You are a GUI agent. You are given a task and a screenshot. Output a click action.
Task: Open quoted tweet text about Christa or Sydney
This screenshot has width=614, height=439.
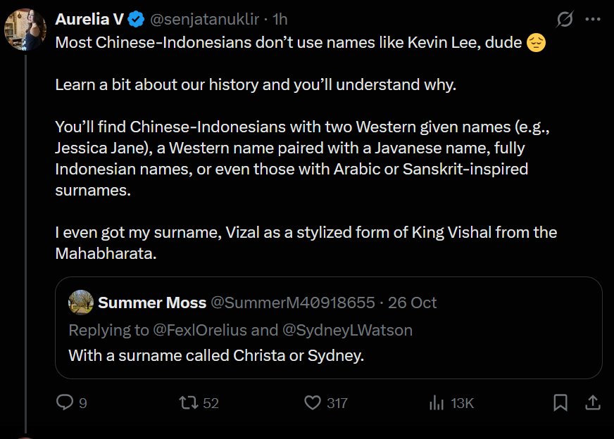pyautogui.click(x=216, y=356)
